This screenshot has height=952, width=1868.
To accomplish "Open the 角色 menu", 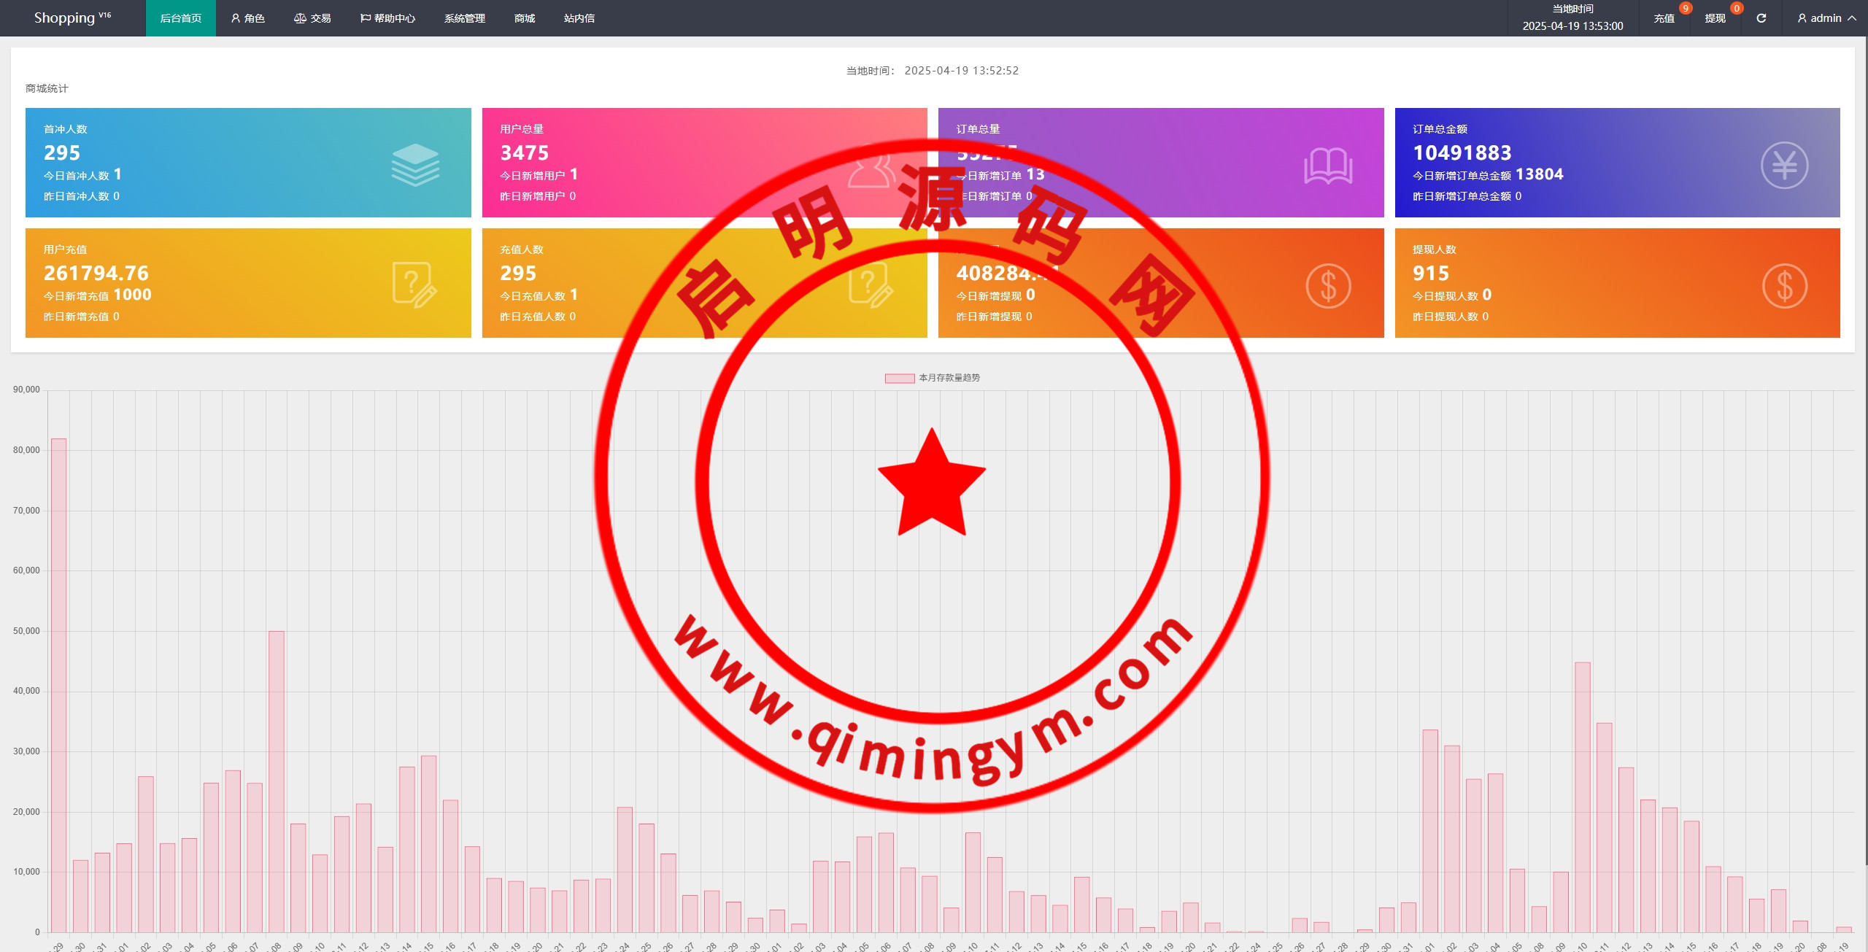I will click(247, 18).
